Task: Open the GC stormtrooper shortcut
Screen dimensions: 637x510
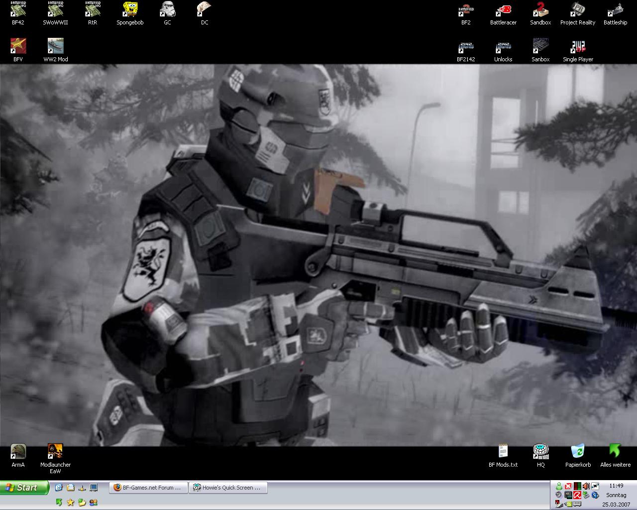Action: pos(167,13)
